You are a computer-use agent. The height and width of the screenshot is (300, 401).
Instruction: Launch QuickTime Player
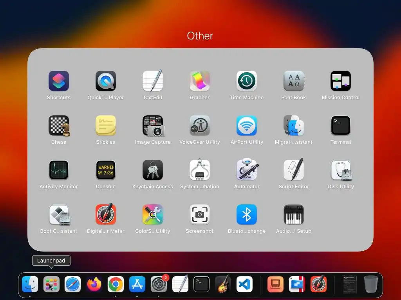(106, 81)
